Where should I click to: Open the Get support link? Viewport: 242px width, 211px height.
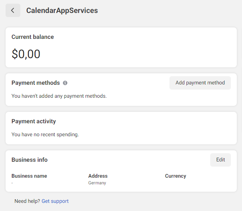pos(55,201)
